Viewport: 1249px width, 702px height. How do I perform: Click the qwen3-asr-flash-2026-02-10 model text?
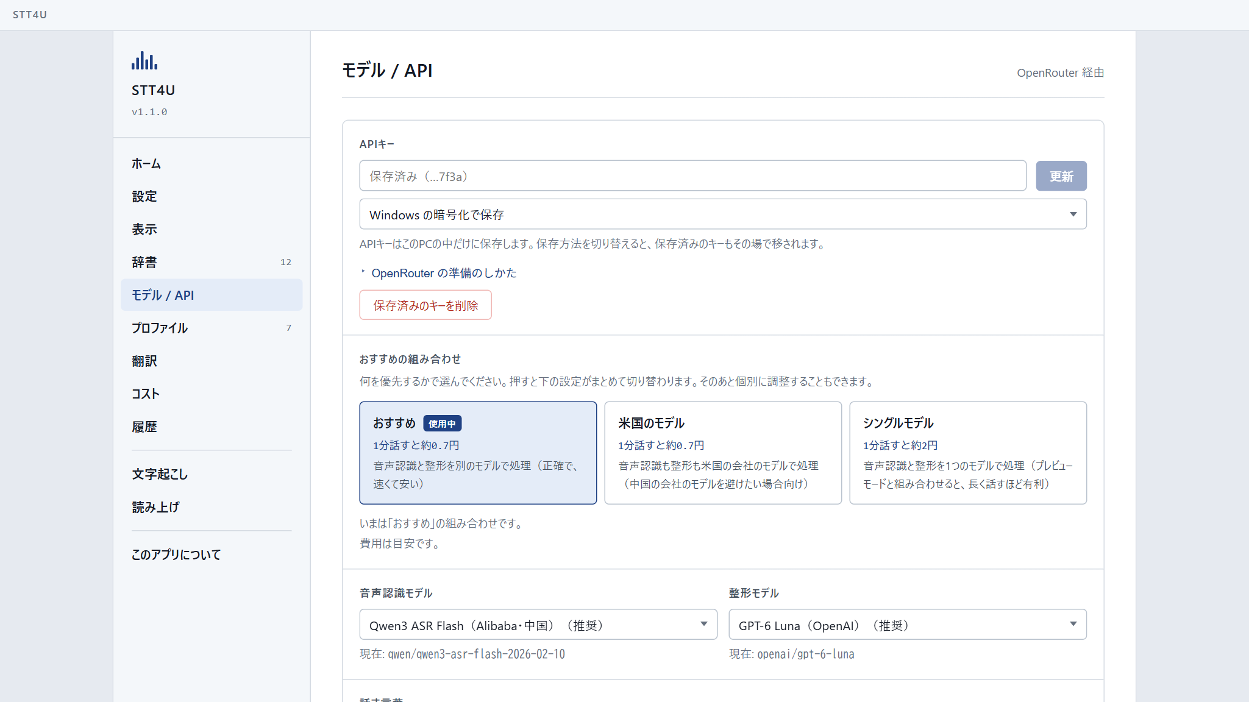pos(477,654)
